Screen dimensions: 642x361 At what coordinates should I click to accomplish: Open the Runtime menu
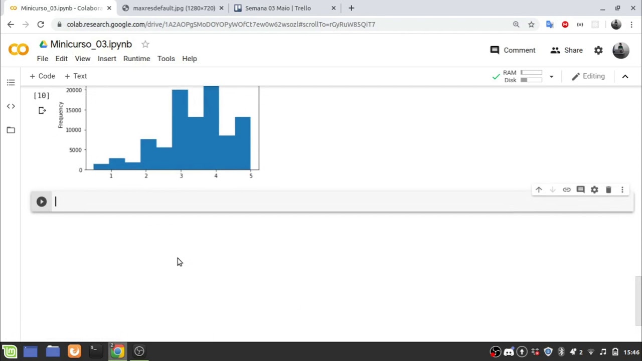click(136, 59)
